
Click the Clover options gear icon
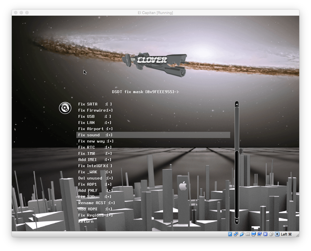click(x=65, y=108)
